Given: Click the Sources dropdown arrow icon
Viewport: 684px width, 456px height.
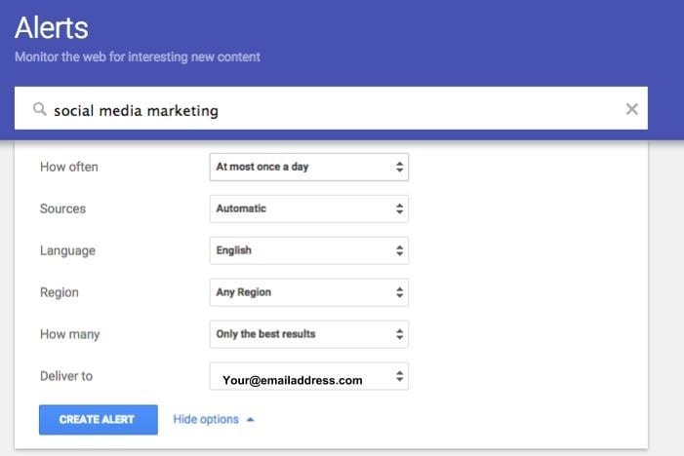Looking at the screenshot, I should click(400, 209).
